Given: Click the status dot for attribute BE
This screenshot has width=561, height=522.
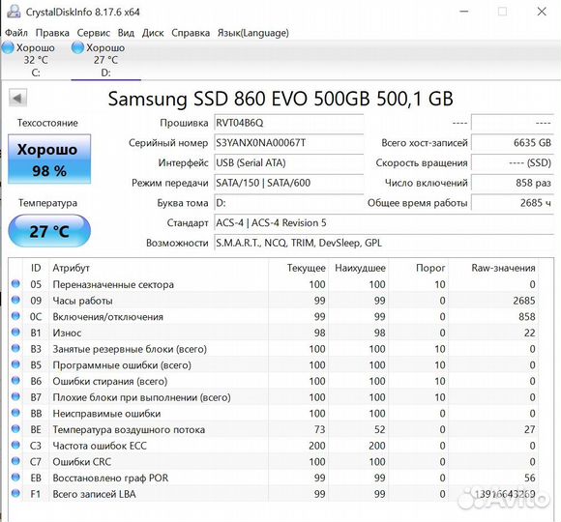Looking at the screenshot, I should (x=15, y=428).
